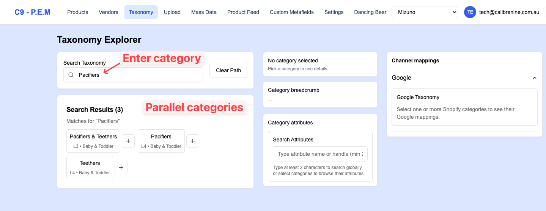
Task: Open the Products tab
Action: tap(77, 12)
